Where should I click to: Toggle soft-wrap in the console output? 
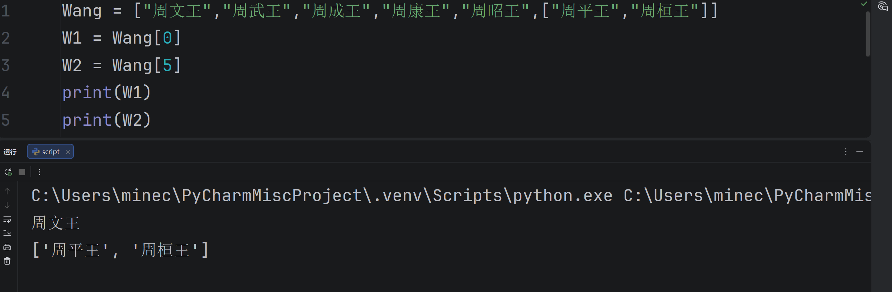(7, 219)
